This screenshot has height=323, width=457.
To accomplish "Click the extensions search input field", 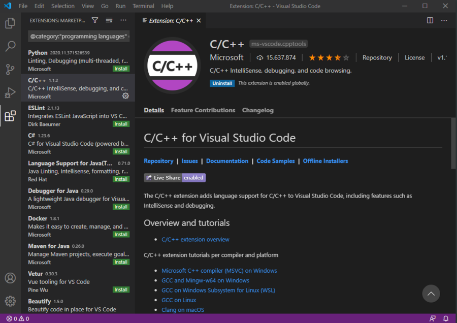I will (76, 37).
